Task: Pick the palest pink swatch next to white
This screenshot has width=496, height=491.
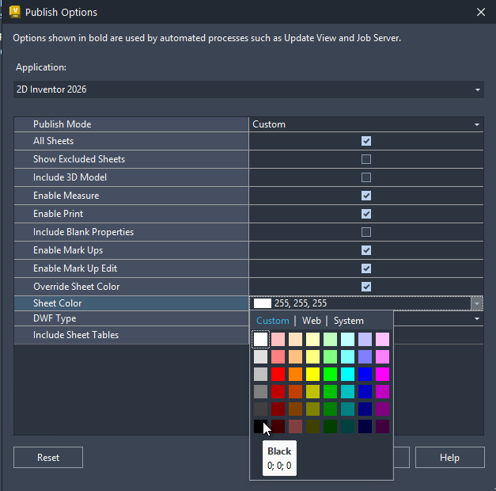Action: tap(278, 339)
